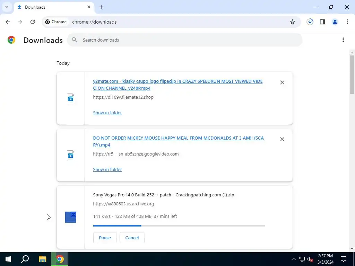The width and height of the screenshot is (355, 266).
Task: Click the Chrome taskbar icon
Action: click(60, 259)
